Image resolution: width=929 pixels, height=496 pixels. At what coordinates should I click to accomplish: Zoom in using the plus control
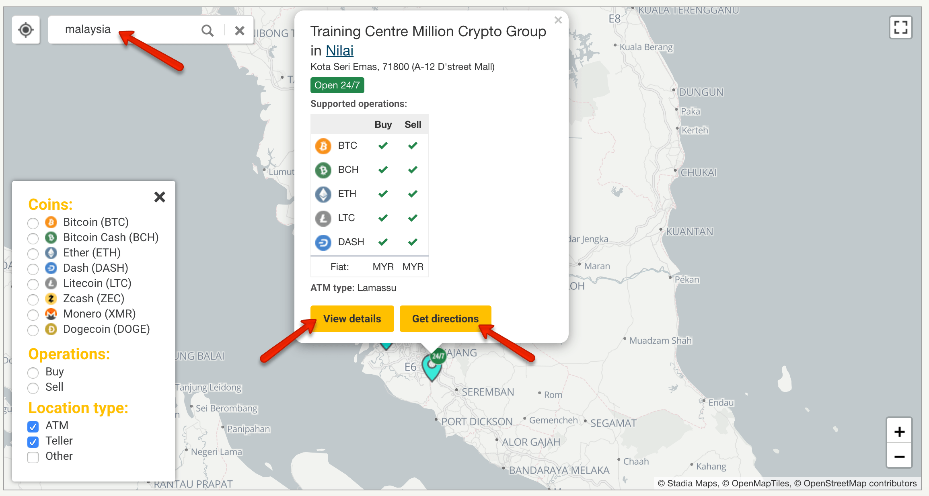click(899, 431)
